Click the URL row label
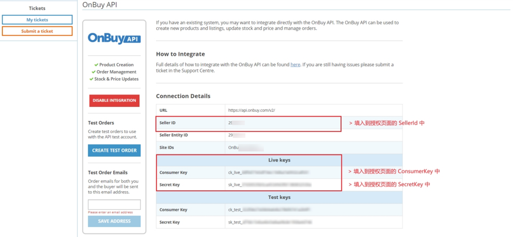 pos(163,110)
